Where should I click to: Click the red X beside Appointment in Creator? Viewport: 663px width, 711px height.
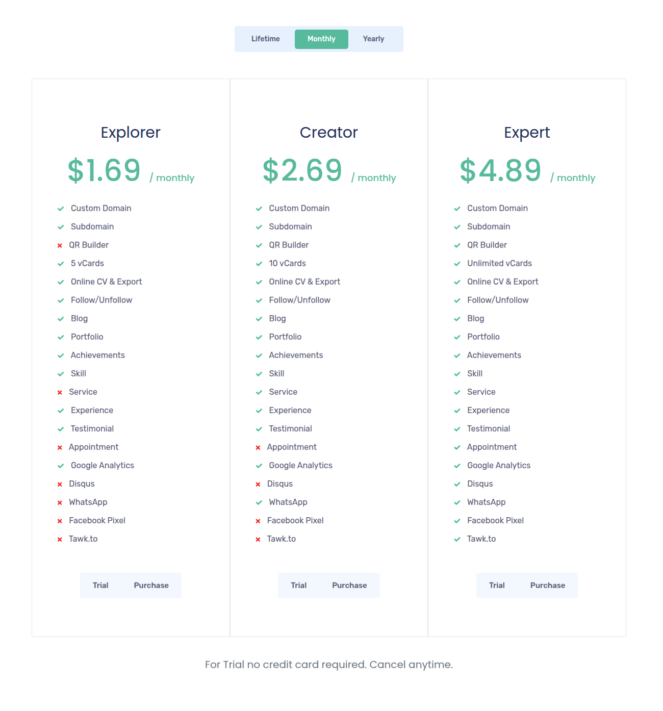pyautogui.click(x=258, y=447)
